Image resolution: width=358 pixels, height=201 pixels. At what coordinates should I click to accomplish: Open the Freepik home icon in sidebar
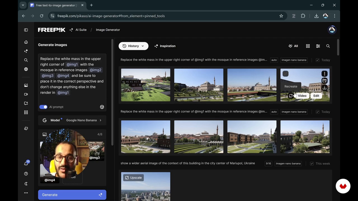click(x=26, y=42)
